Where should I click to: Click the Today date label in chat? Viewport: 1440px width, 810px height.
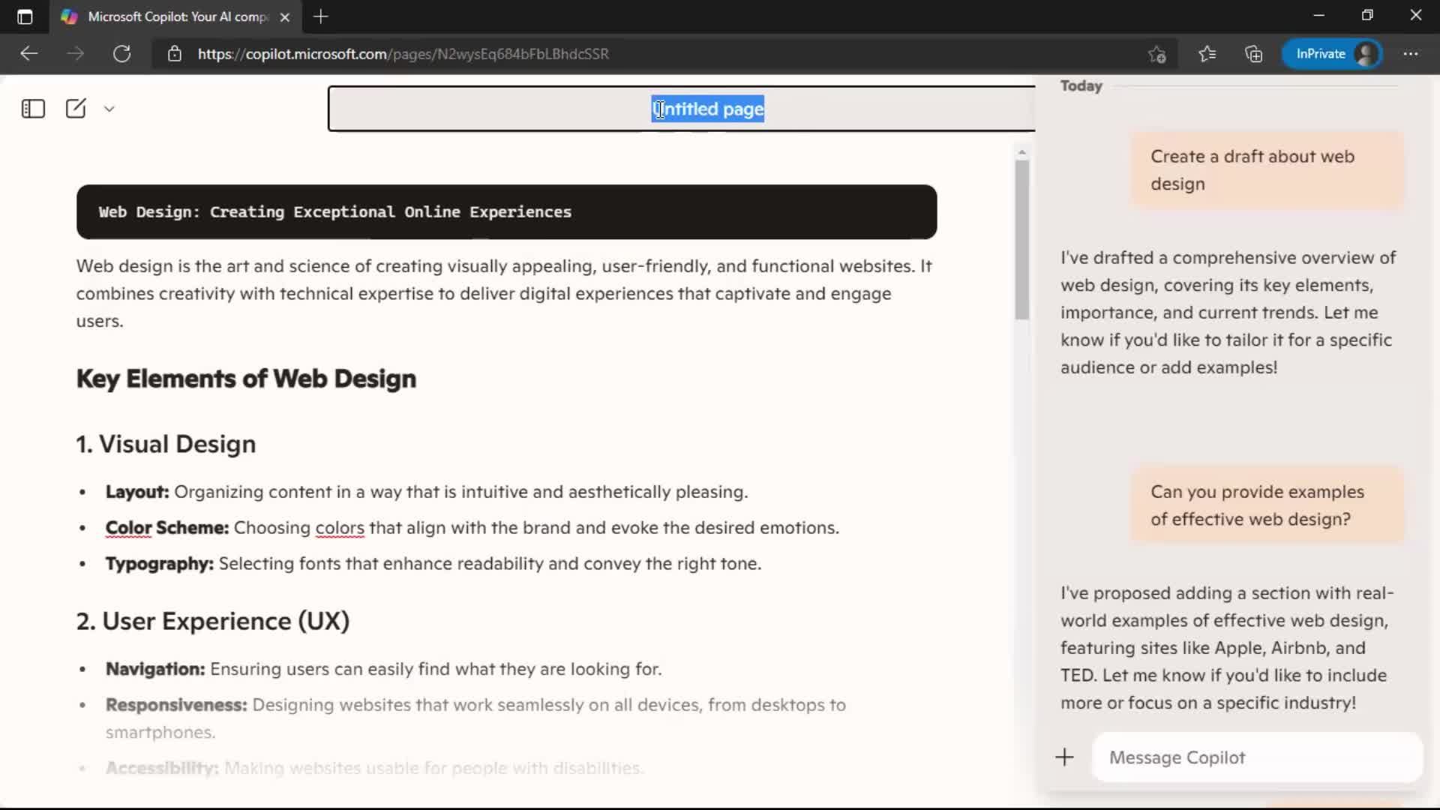pos(1081,85)
